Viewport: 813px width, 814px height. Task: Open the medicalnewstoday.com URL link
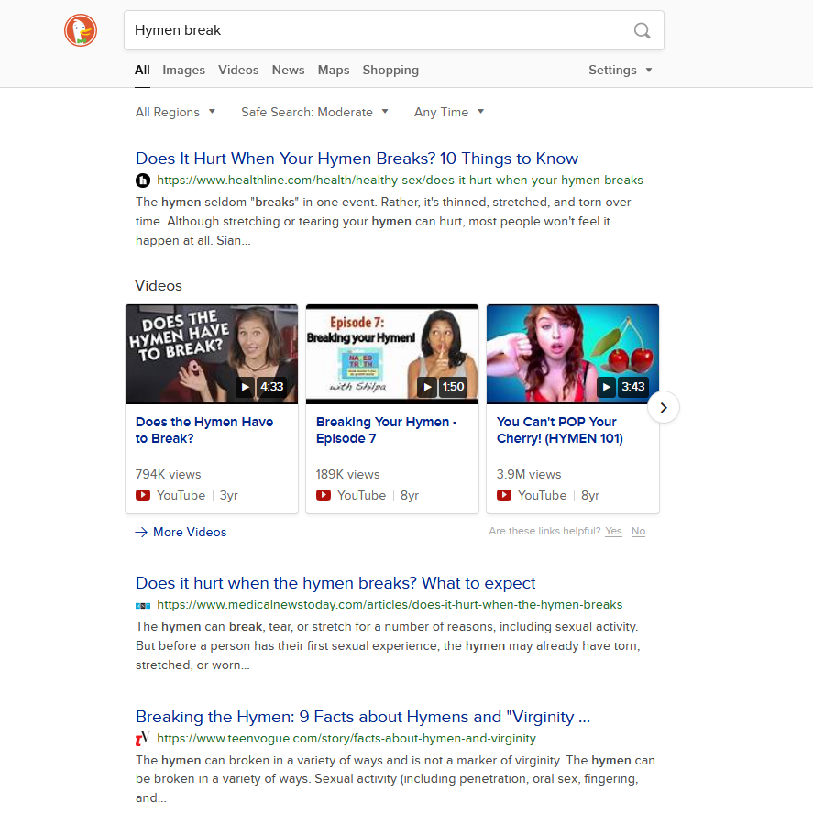(390, 605)
